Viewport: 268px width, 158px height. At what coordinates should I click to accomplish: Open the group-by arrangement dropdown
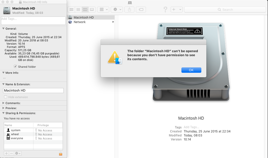tap(103, 10)
